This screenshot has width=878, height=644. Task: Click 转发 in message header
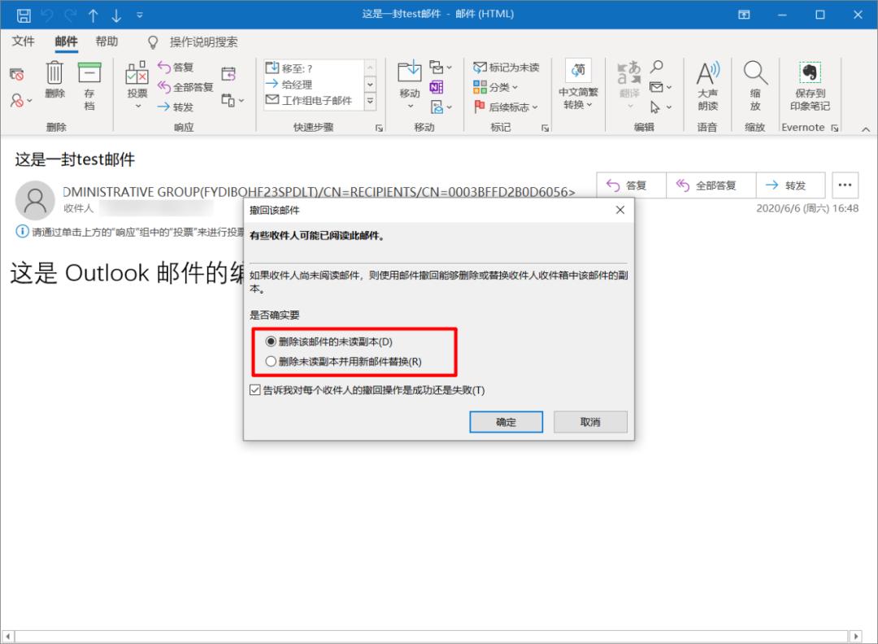[790, 185]
